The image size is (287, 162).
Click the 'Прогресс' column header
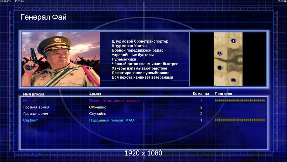click(223, 94)
